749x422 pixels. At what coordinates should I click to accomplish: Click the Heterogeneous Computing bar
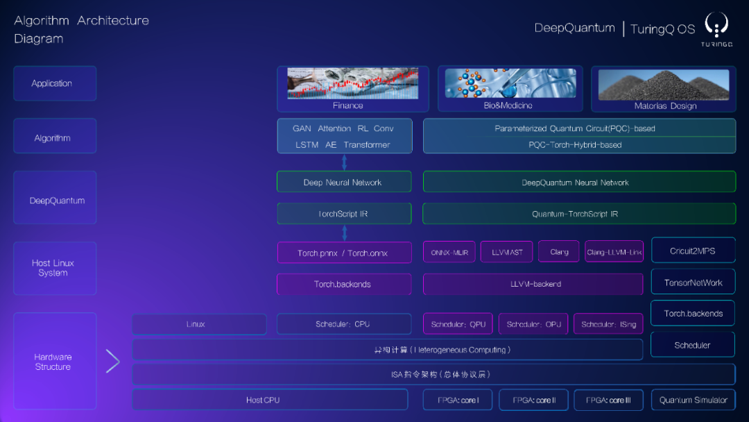click(388, 349)
